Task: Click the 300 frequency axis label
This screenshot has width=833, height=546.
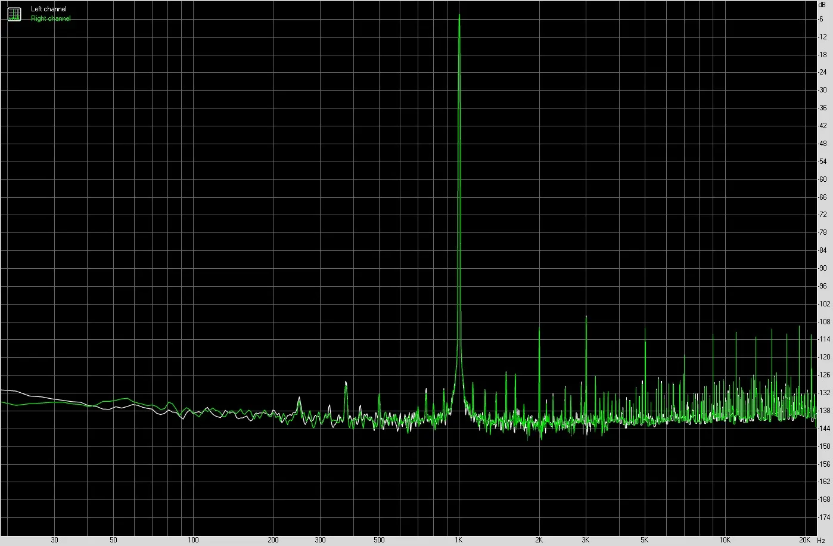Action: click(320, 540)
